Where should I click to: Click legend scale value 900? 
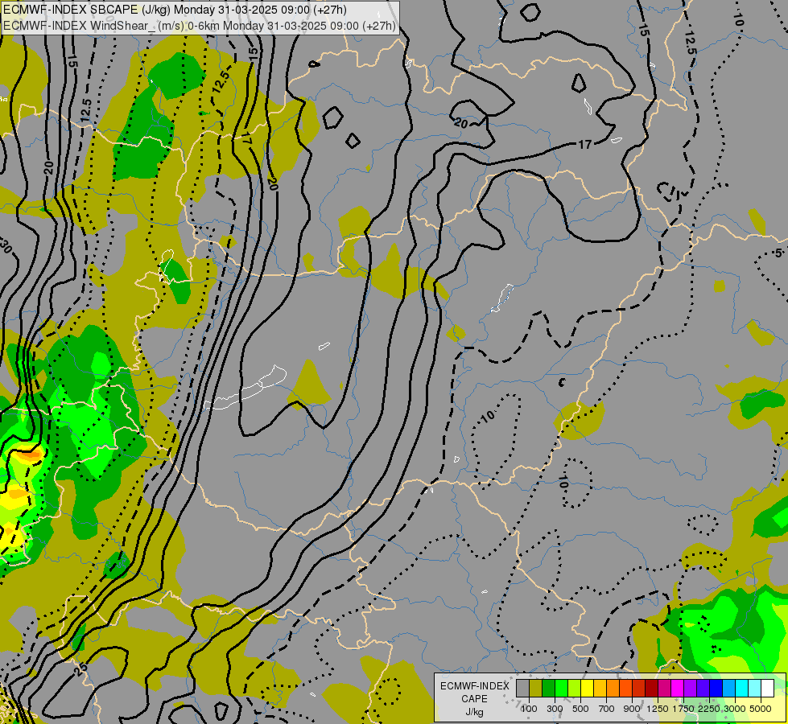click(632, 709)
